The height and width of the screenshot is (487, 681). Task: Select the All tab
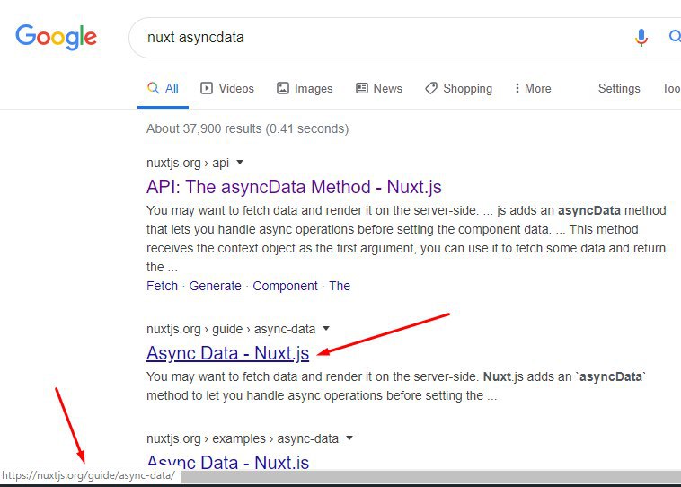pyautogui.click(x=163, y=89)
